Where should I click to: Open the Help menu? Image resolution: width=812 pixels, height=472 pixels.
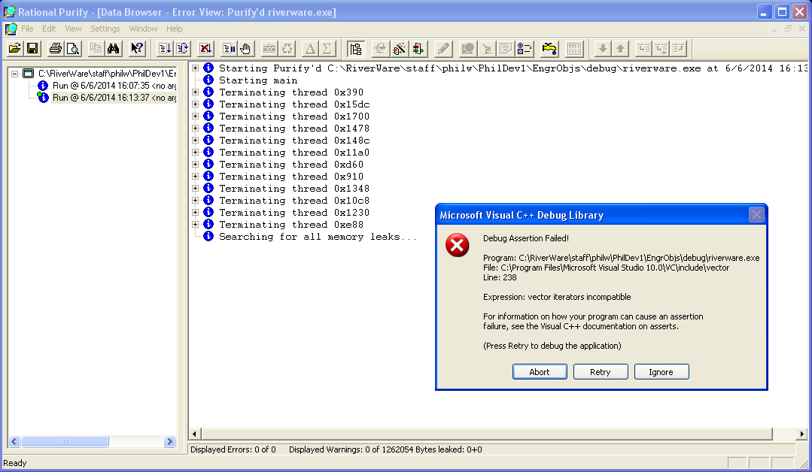point(175,29)
